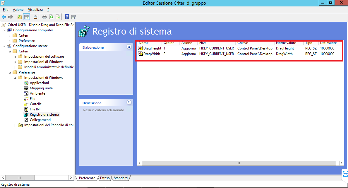Click the Mapping unità drive icon
348x188 pixels.
(26, 88)
